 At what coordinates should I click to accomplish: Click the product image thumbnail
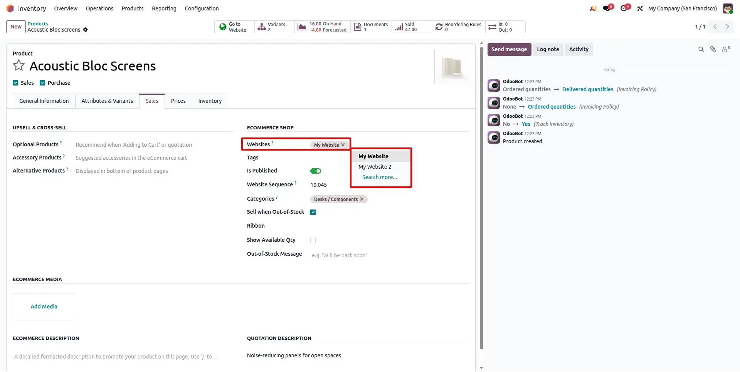(x=451, y=67)
